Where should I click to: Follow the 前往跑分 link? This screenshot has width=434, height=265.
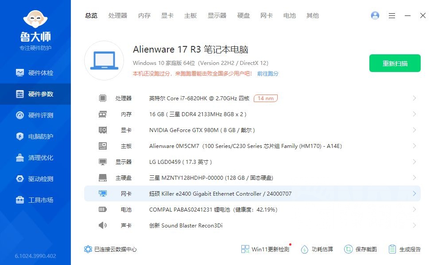[267, 74]
